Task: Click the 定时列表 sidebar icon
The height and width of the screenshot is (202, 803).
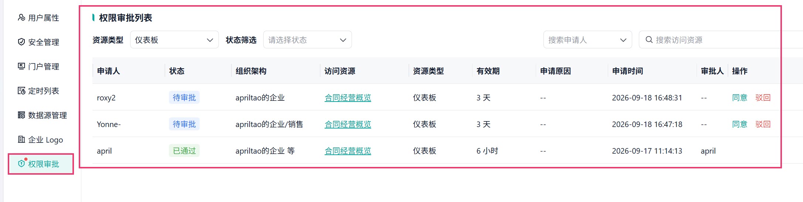Action: (21, 91)
